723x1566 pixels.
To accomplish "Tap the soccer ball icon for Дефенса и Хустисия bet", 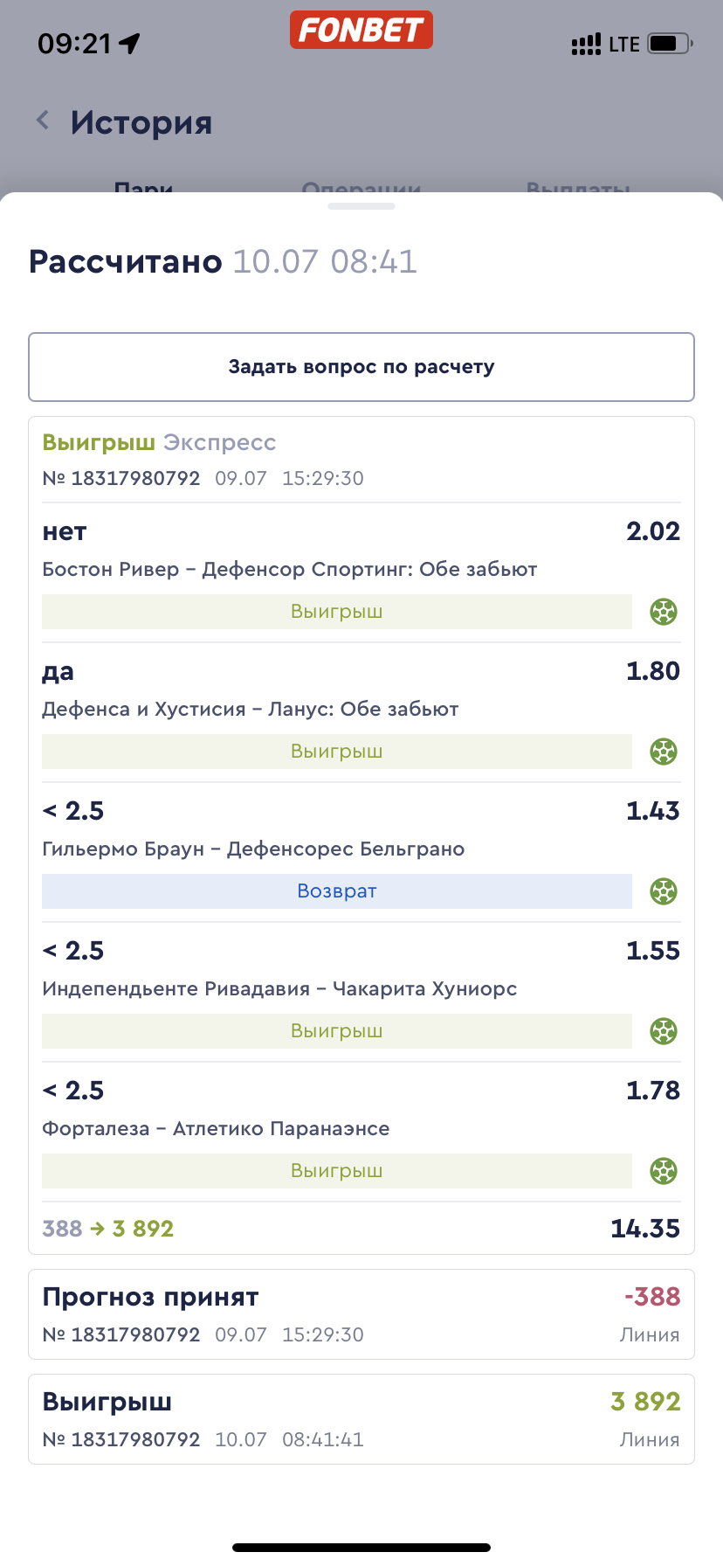I will 664,752.
